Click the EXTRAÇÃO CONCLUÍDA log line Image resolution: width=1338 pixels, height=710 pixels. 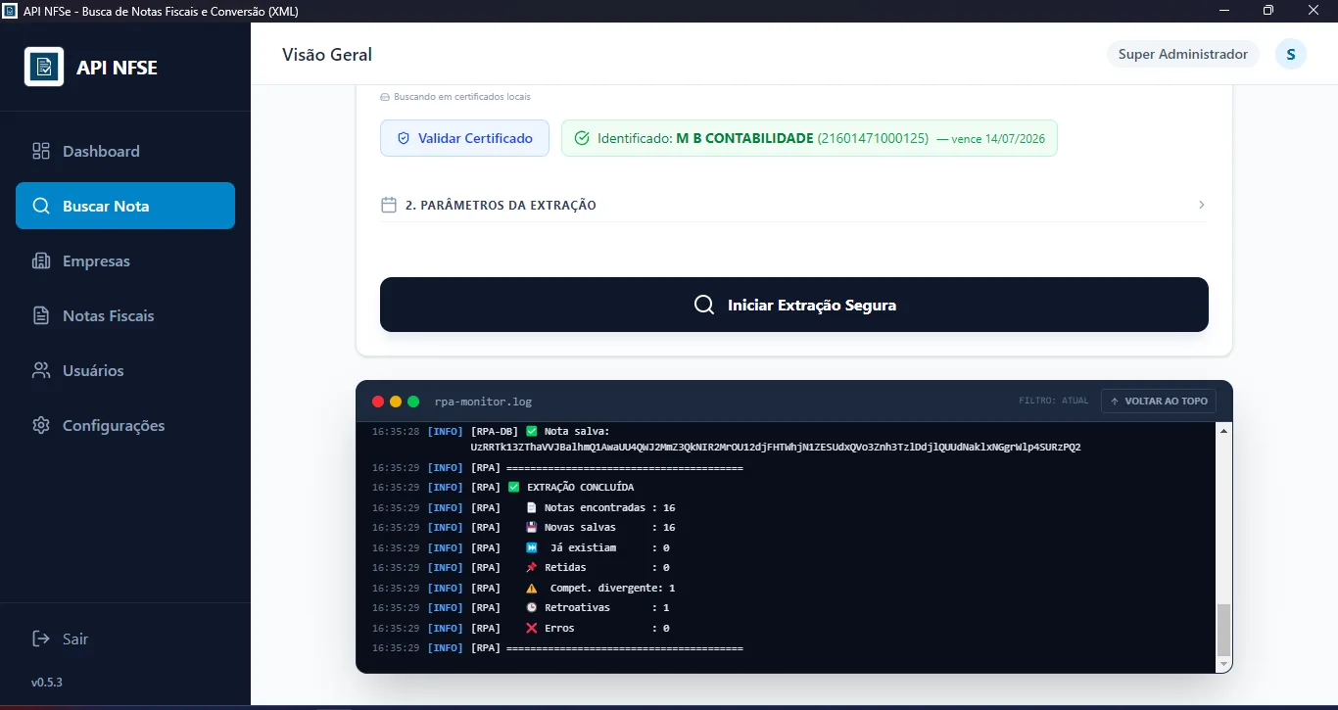pos(580,487)
